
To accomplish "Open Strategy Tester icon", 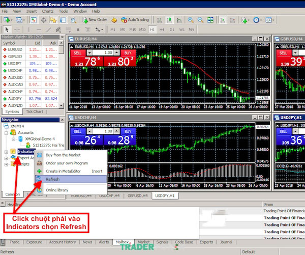I will 73,20.
